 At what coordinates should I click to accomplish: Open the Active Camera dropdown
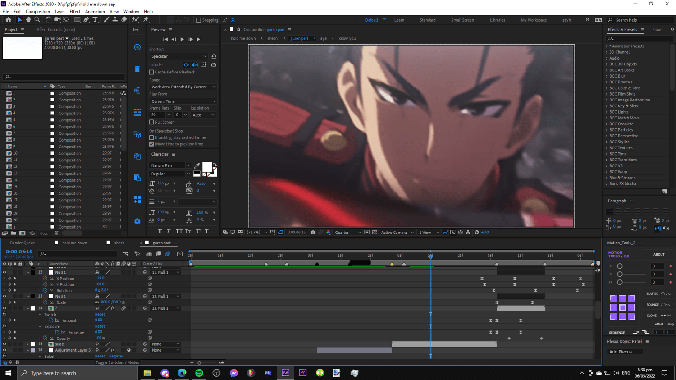click(397, 233)
